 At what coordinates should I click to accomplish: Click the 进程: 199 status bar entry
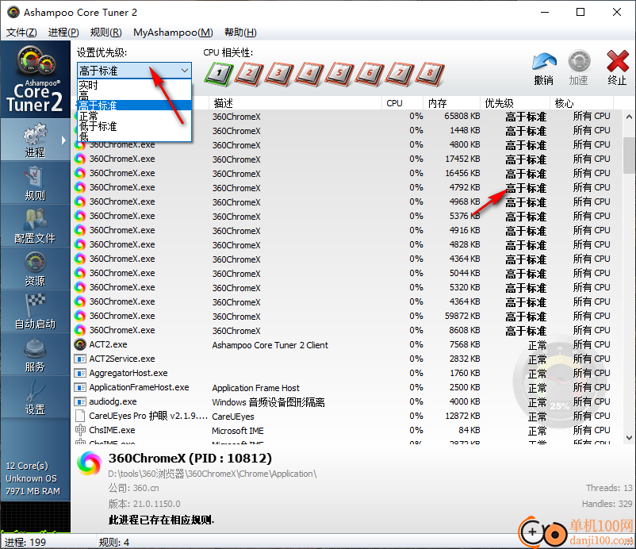(25, 542)
